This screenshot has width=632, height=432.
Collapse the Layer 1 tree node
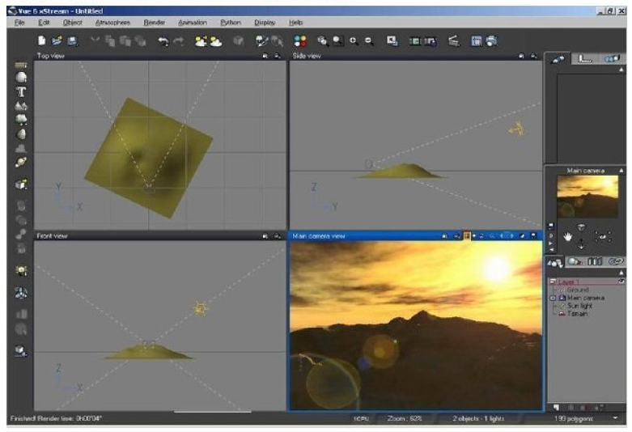tap(553, 282)
